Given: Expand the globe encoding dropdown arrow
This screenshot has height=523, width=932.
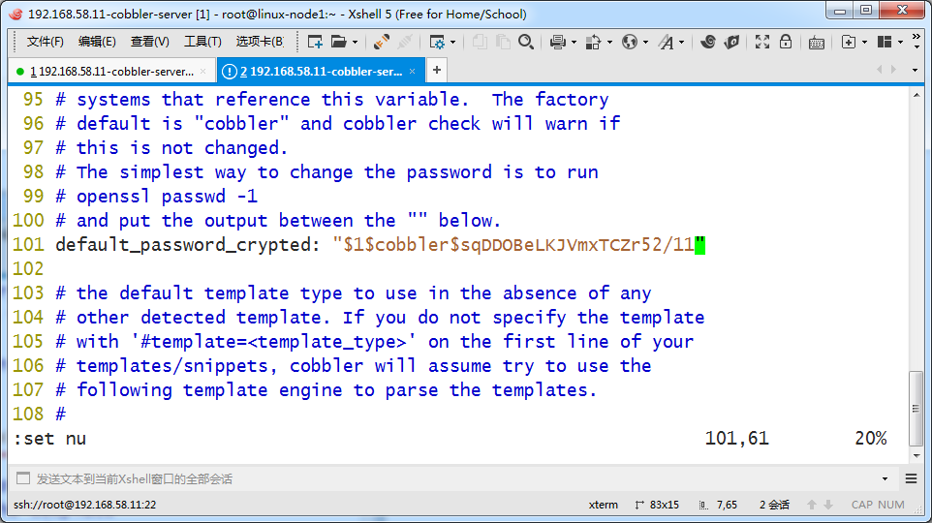Looking at the screenshot, I should tap(645, 43).
